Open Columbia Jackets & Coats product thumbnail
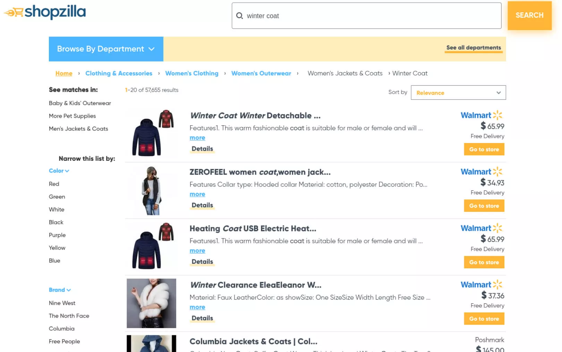Screen dimensions: 562x352 (x=152, y=344)
